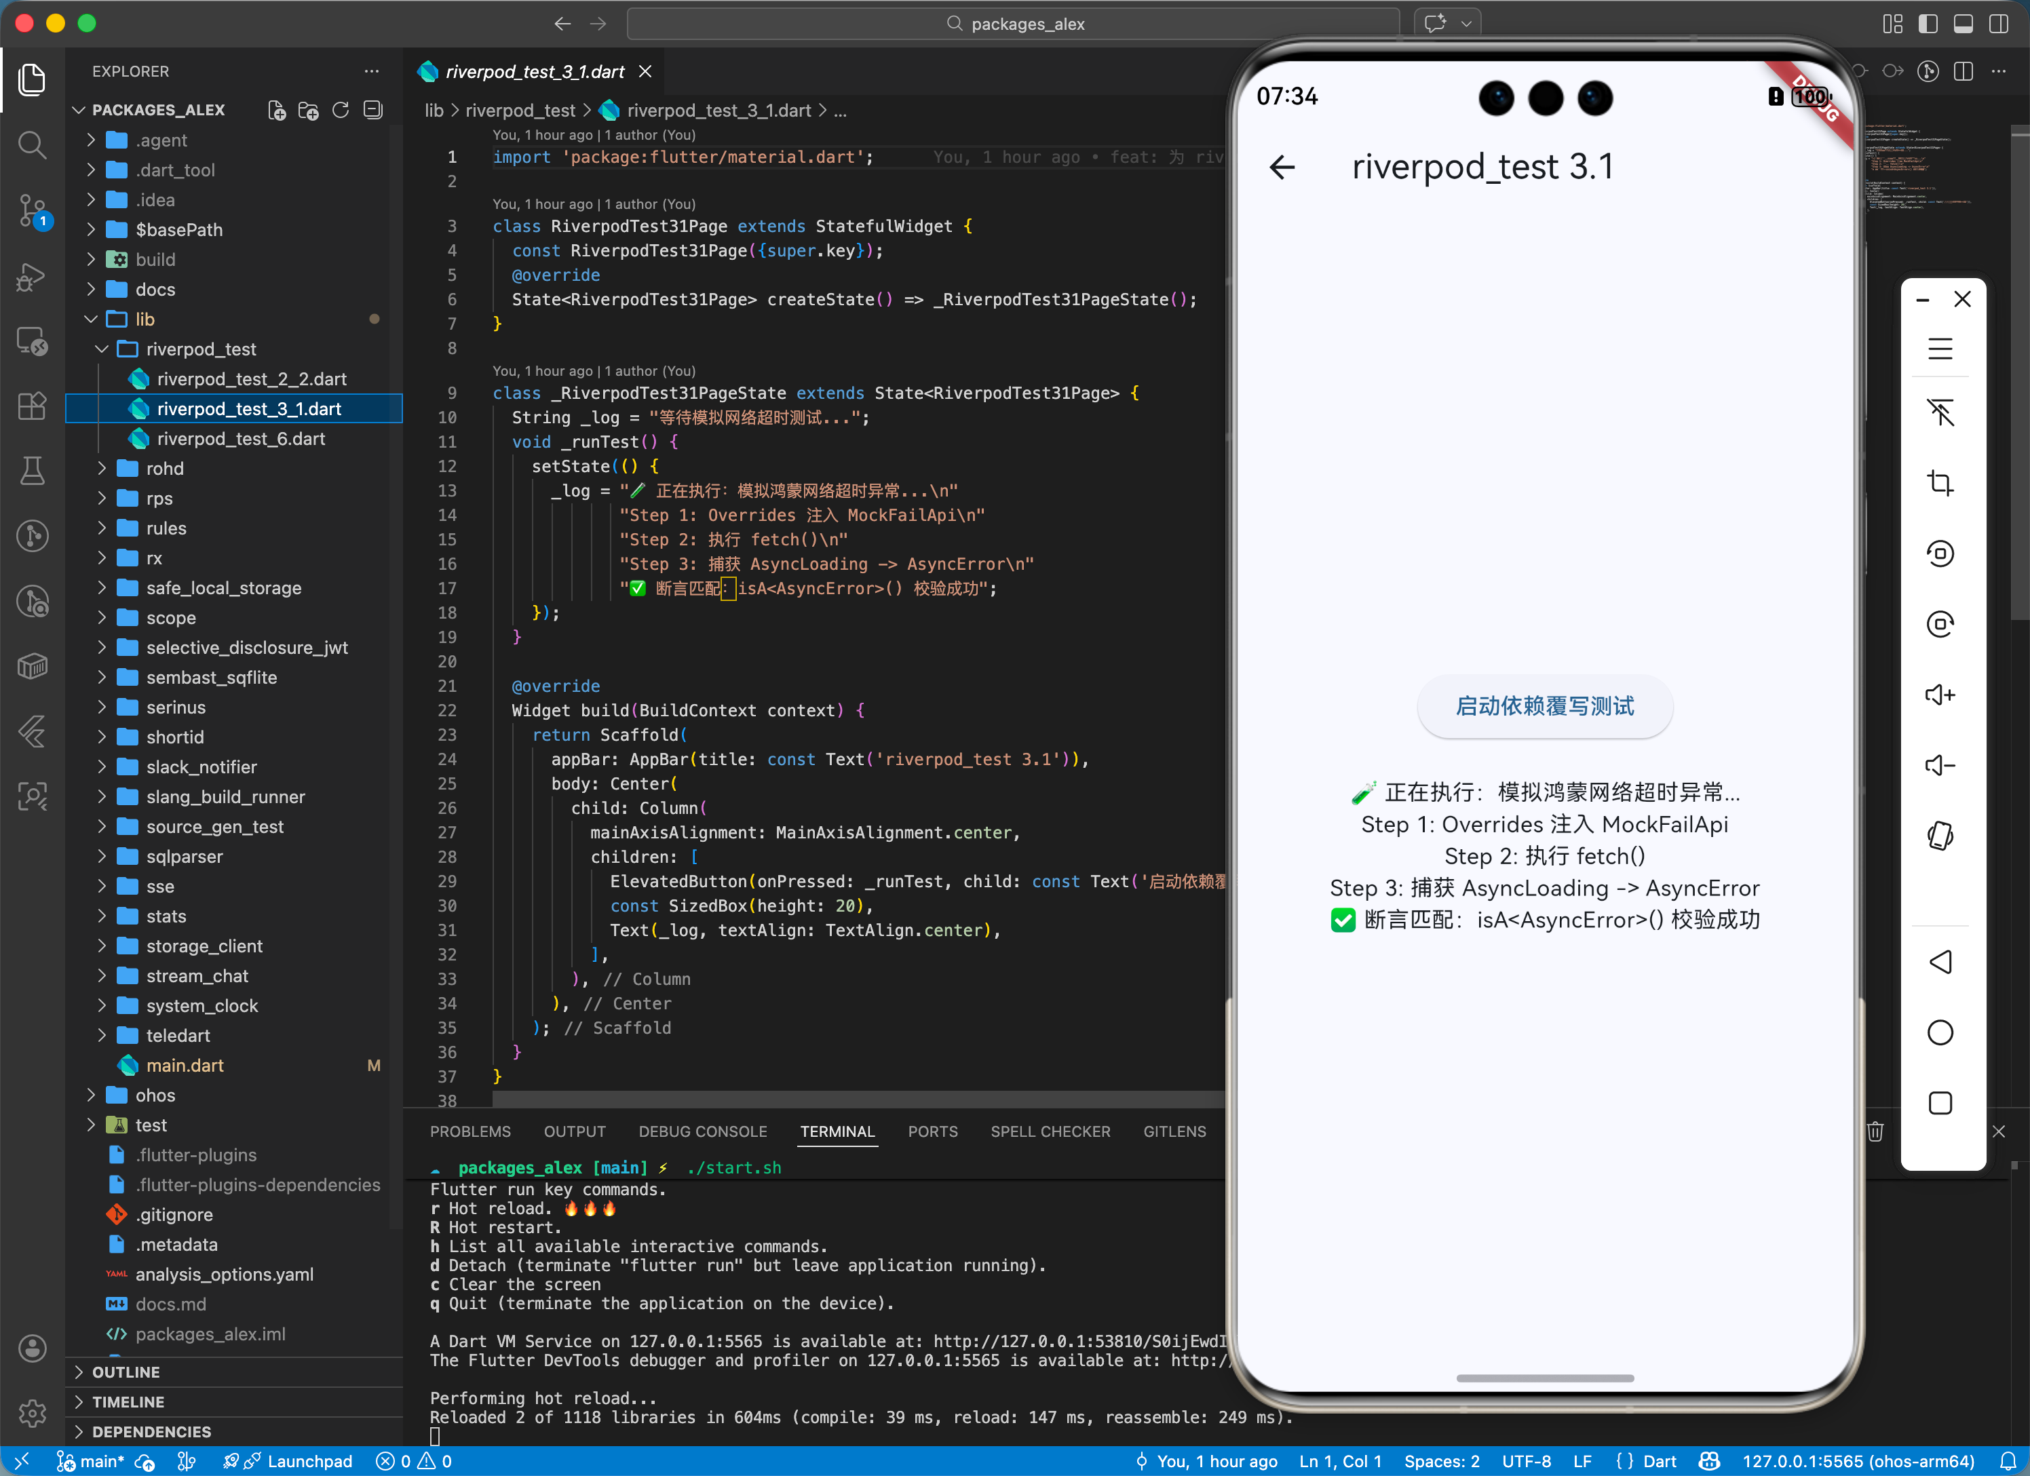Expand the OUTLINE section
The image size is (2030, 1476).
[x=126, y=1372]
